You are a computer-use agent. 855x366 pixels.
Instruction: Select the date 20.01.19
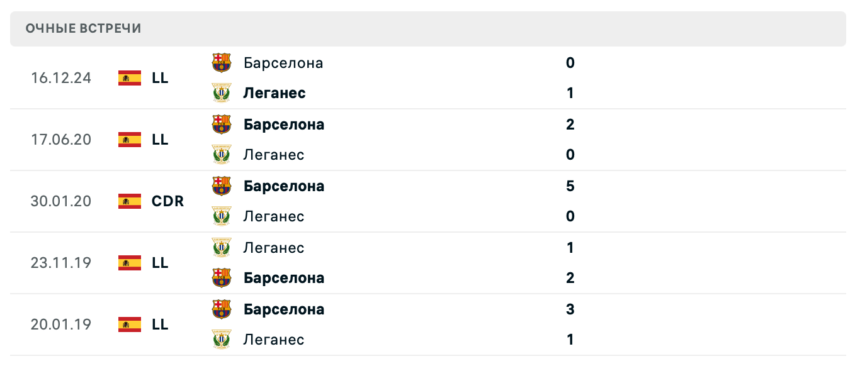60,324
